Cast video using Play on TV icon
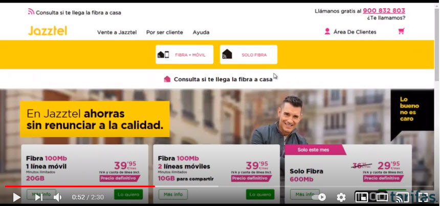The height and width of the screenshot is (206, 440). 402,197
